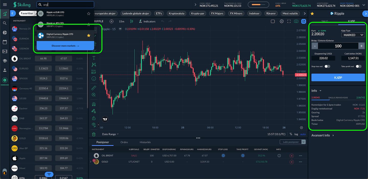Click the xrp search input field
The width and height of the screenshot is (368, 179).
[65, 5]
